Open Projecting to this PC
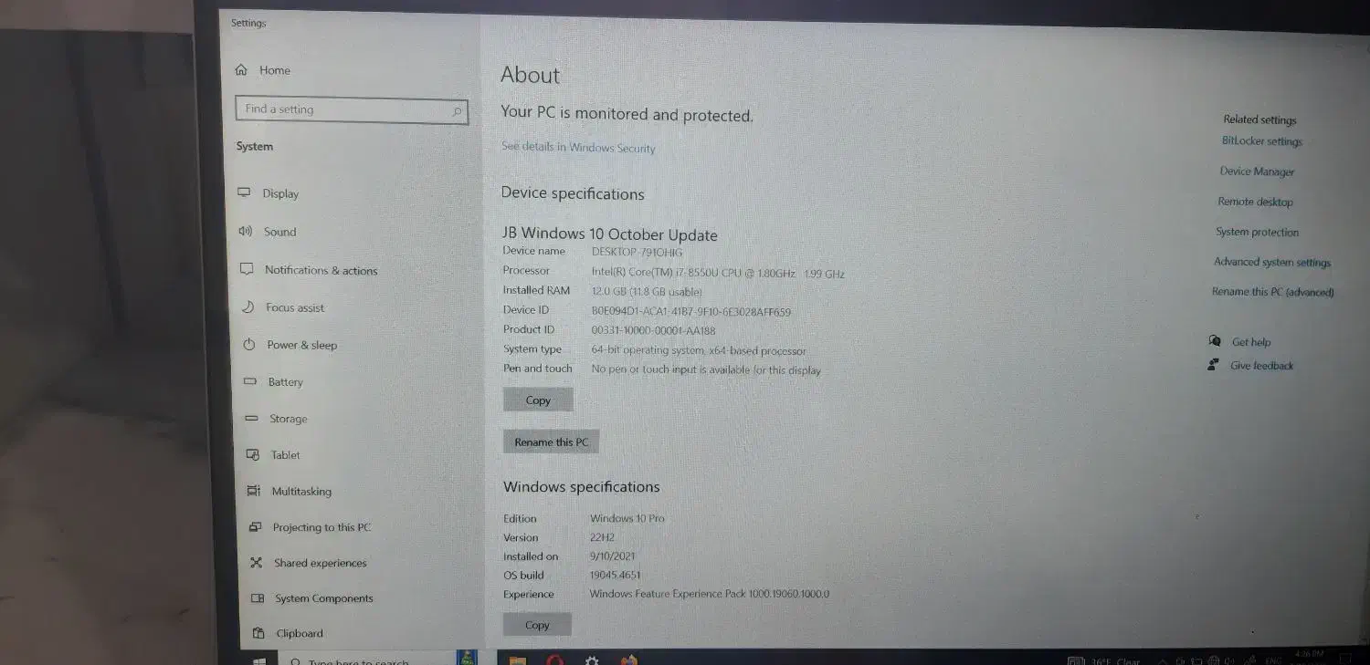This screenshot has width=1370, height=665. [311, 527]
